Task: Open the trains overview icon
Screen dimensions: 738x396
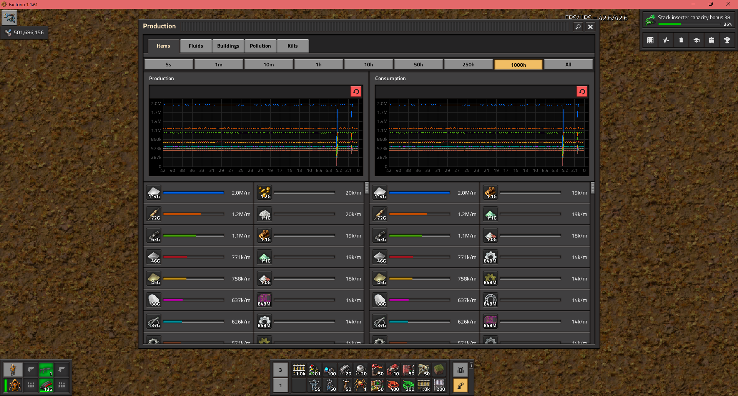Action: tap(712, 40)
